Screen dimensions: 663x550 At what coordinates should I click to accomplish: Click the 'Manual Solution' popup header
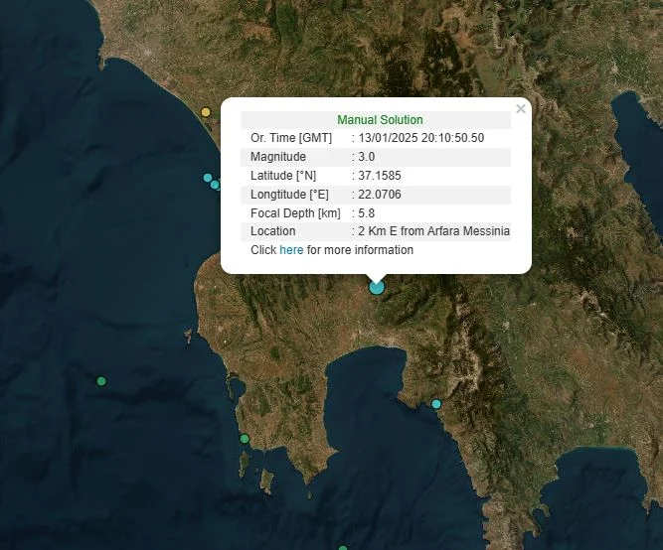pyautogui.click(x=380, y=120)
